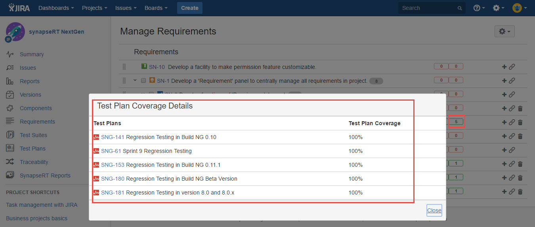Image resolution: width=535 pixels, height=227 pixels.
Task: Select Requirements in the sidebar
Action: coord(37,122)
